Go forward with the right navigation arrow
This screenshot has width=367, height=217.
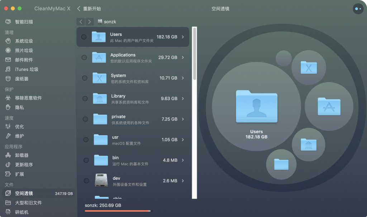(x=89, y=22)
